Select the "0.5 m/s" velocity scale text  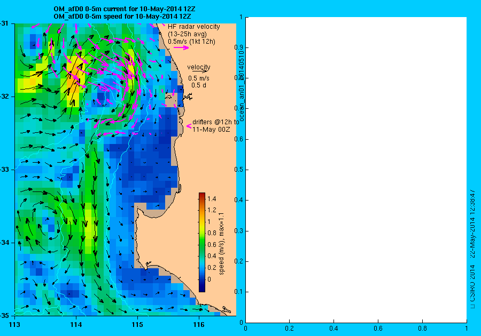[199, 78]
